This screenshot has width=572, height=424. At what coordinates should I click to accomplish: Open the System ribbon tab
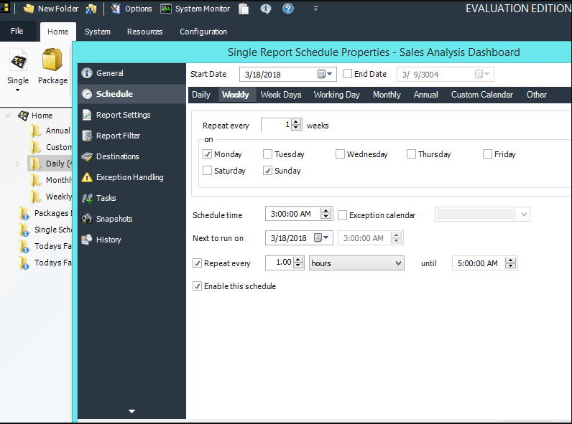point(98,32)
